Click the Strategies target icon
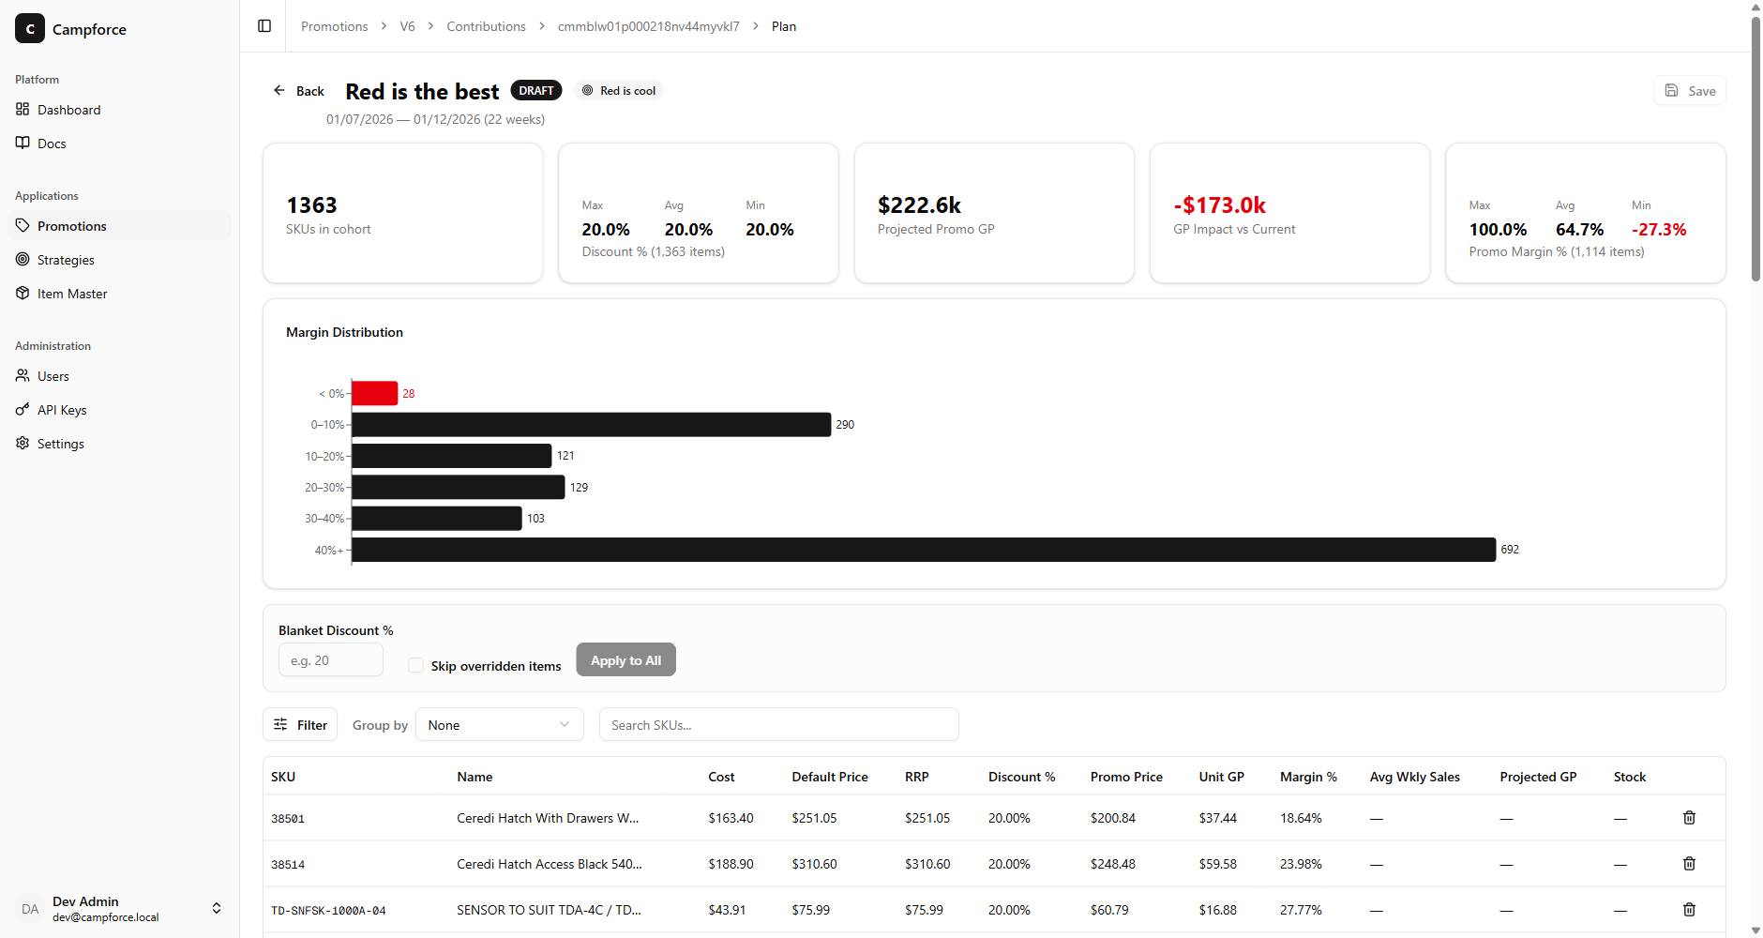The image size is (1763, 938). tap(23, 259)
